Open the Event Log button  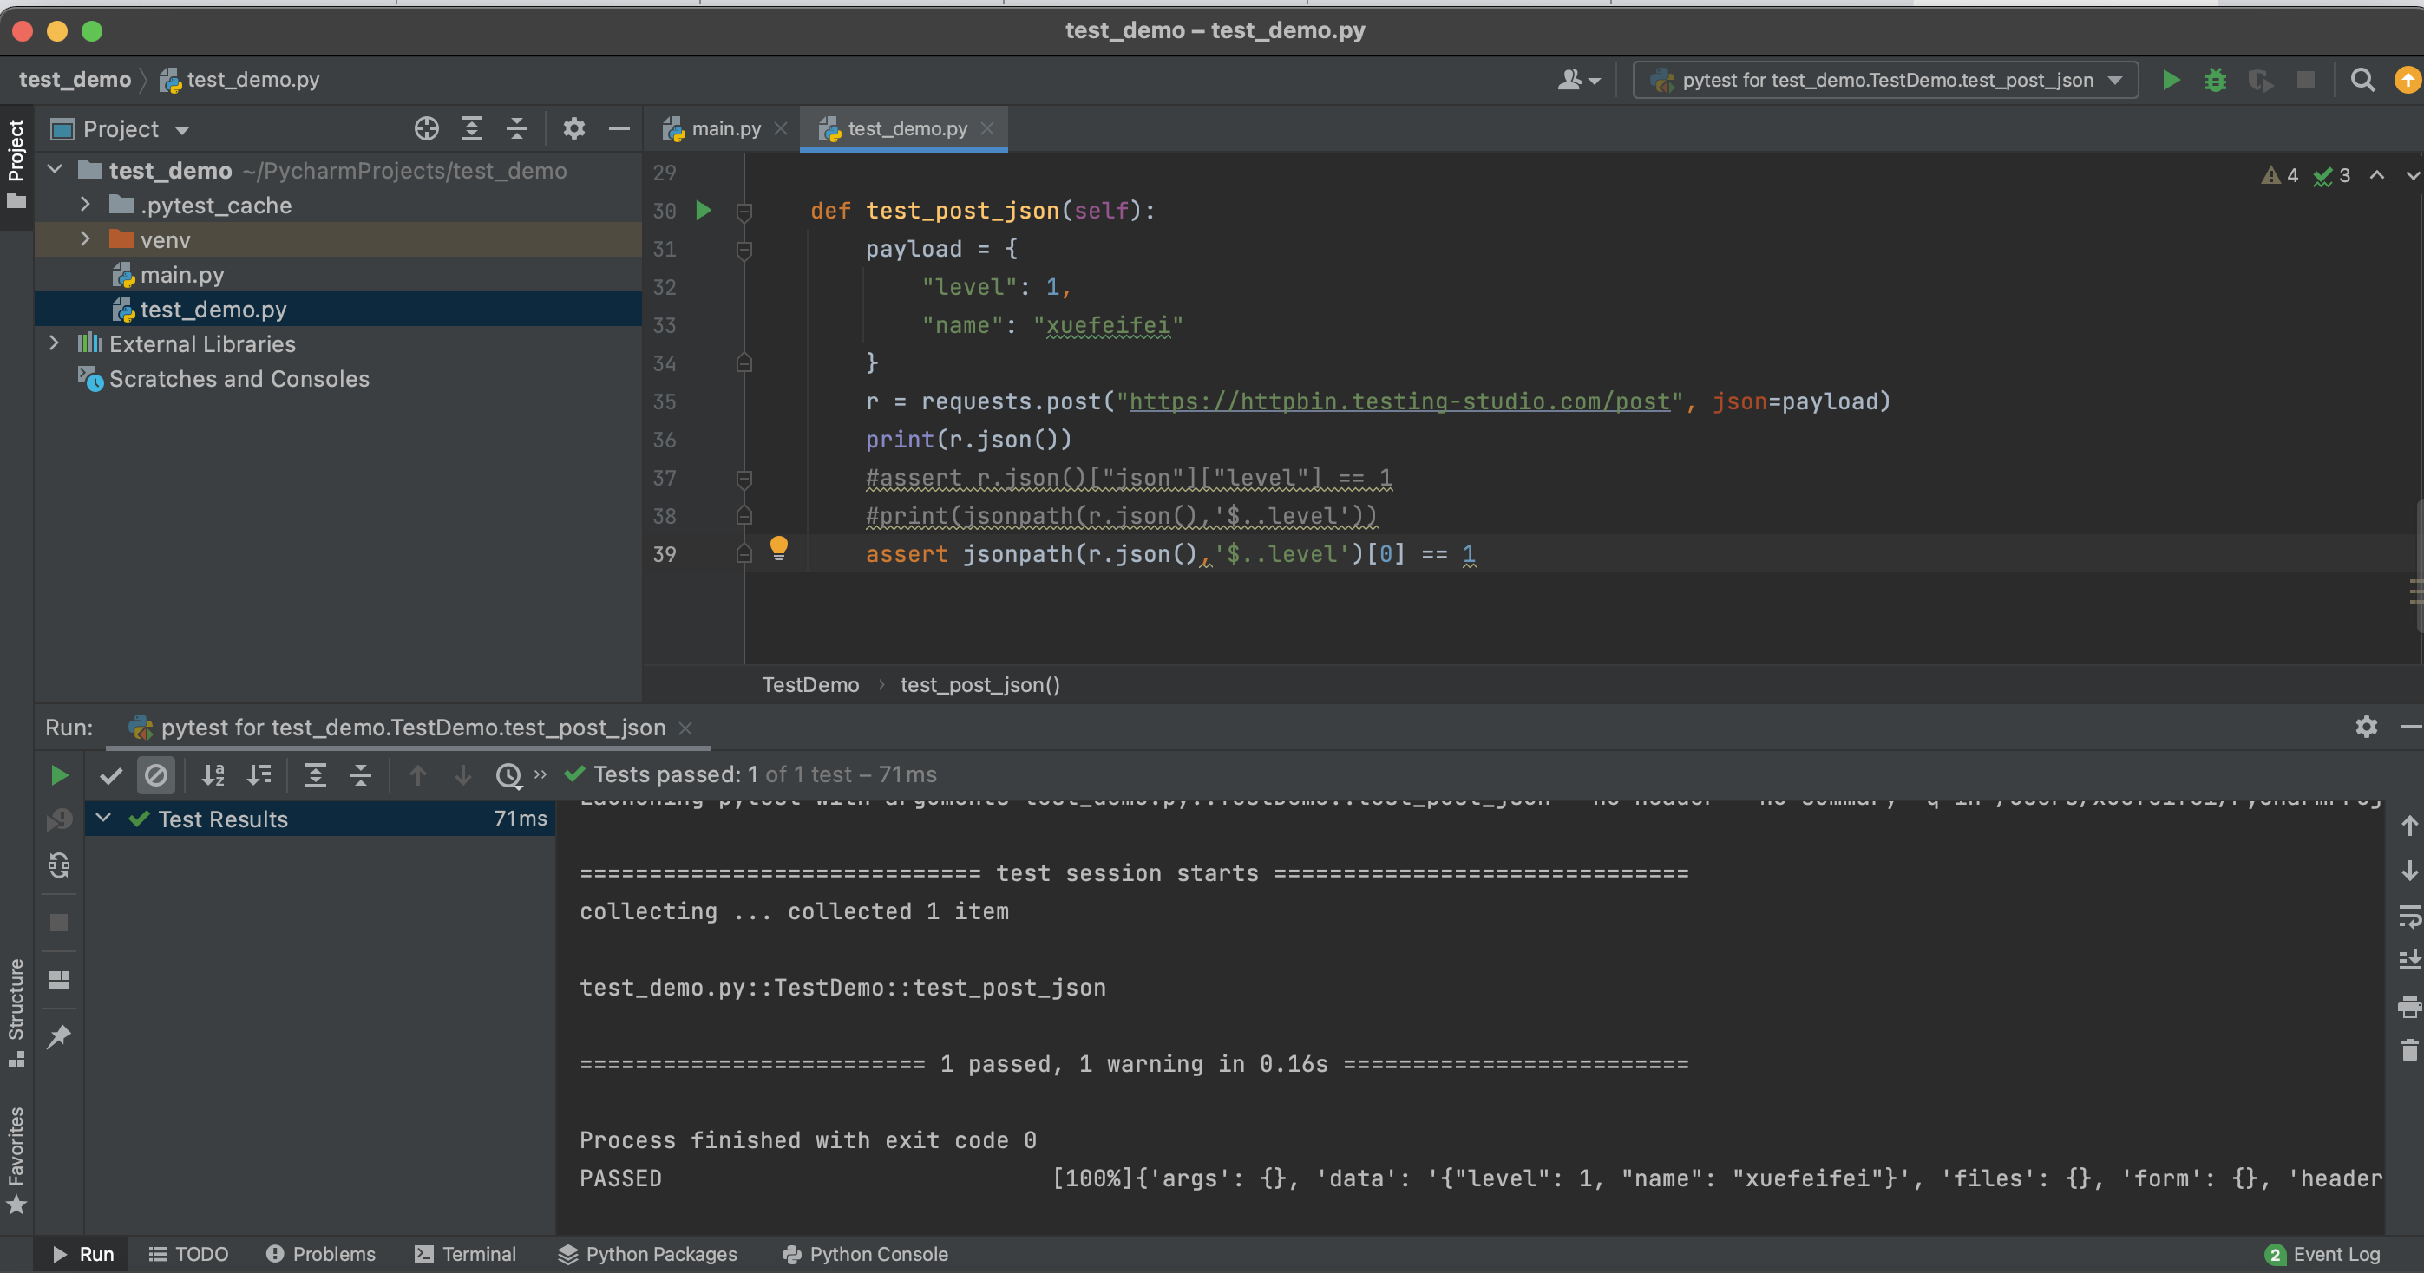tap(2322, 1253)
